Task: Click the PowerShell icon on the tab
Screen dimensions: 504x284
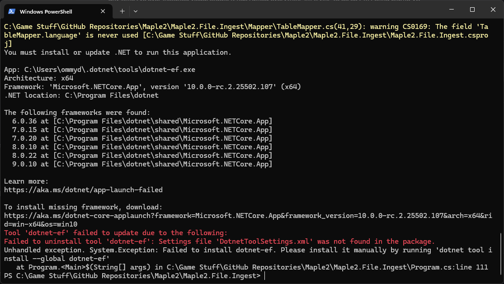Action: pos(12,11)
